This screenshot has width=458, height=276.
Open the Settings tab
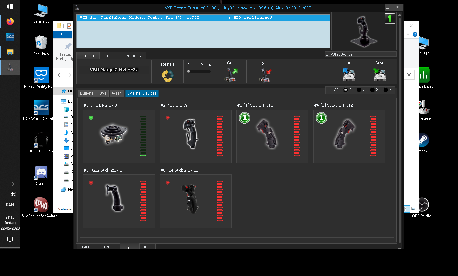click(133, 55)
